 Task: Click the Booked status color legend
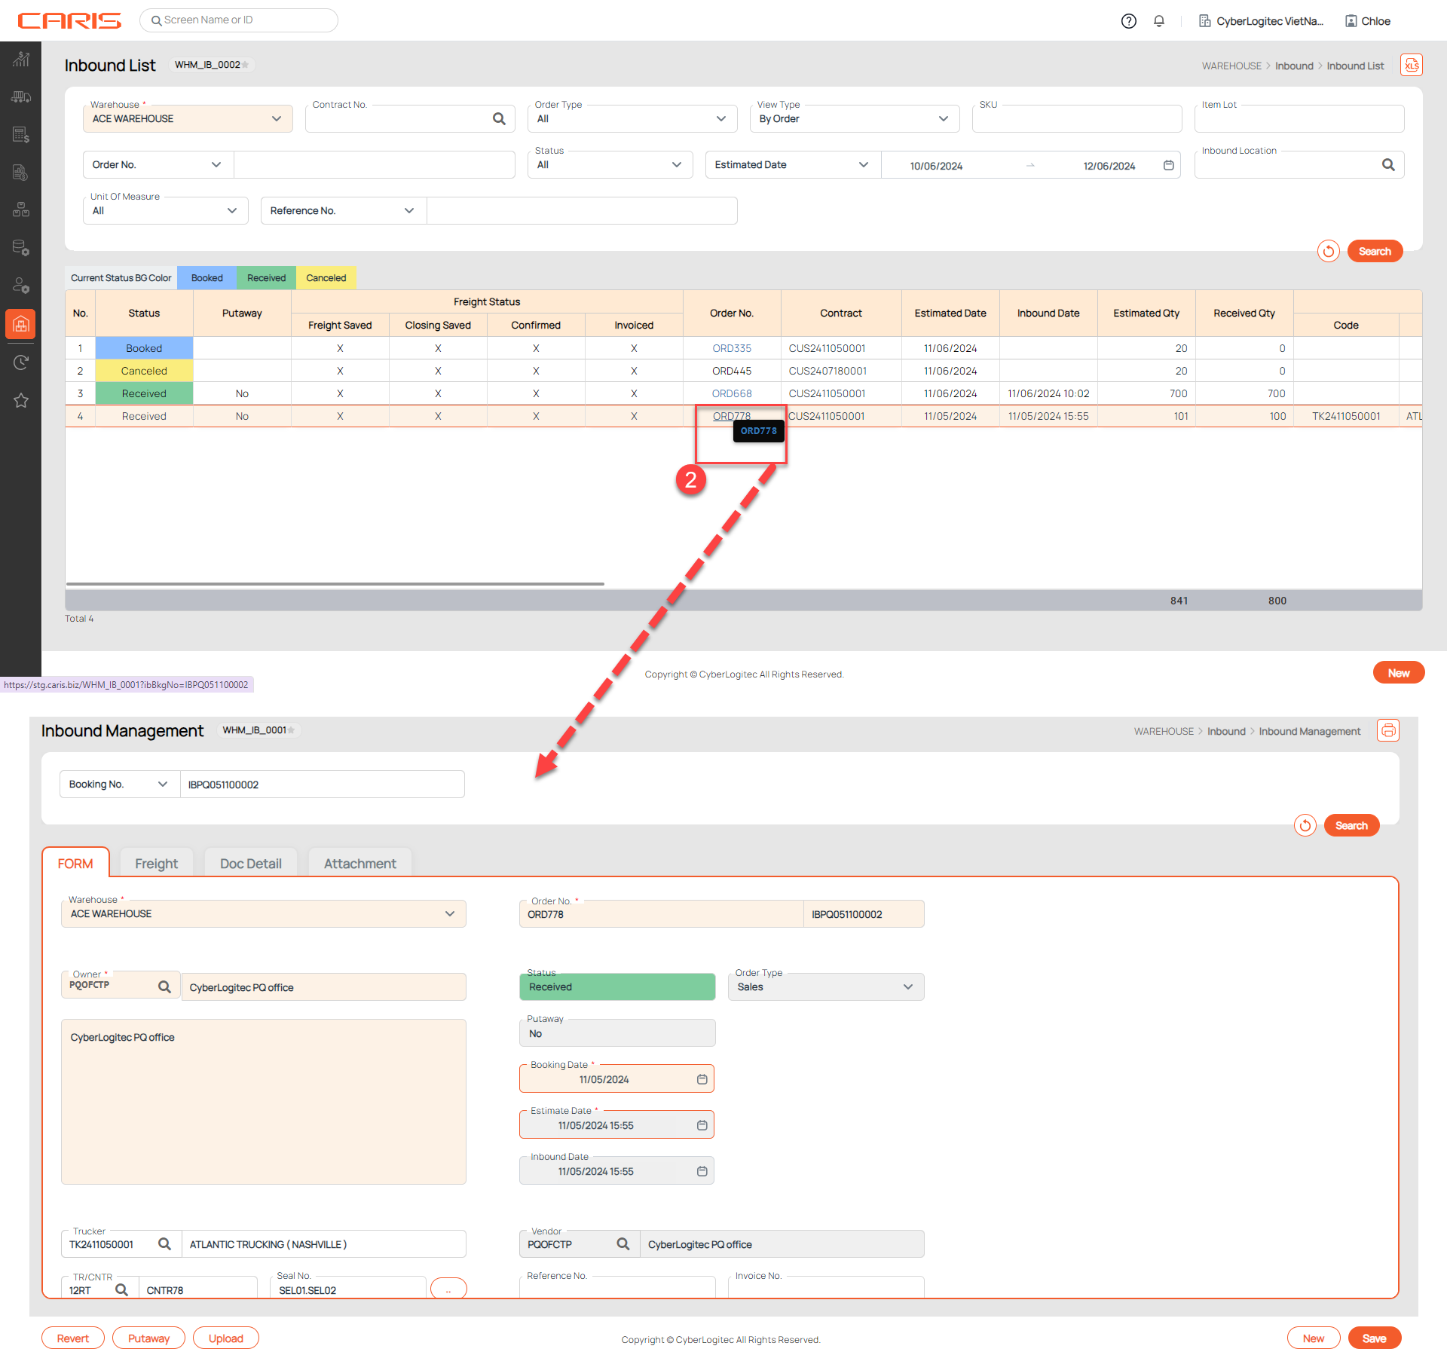[206, 278]
